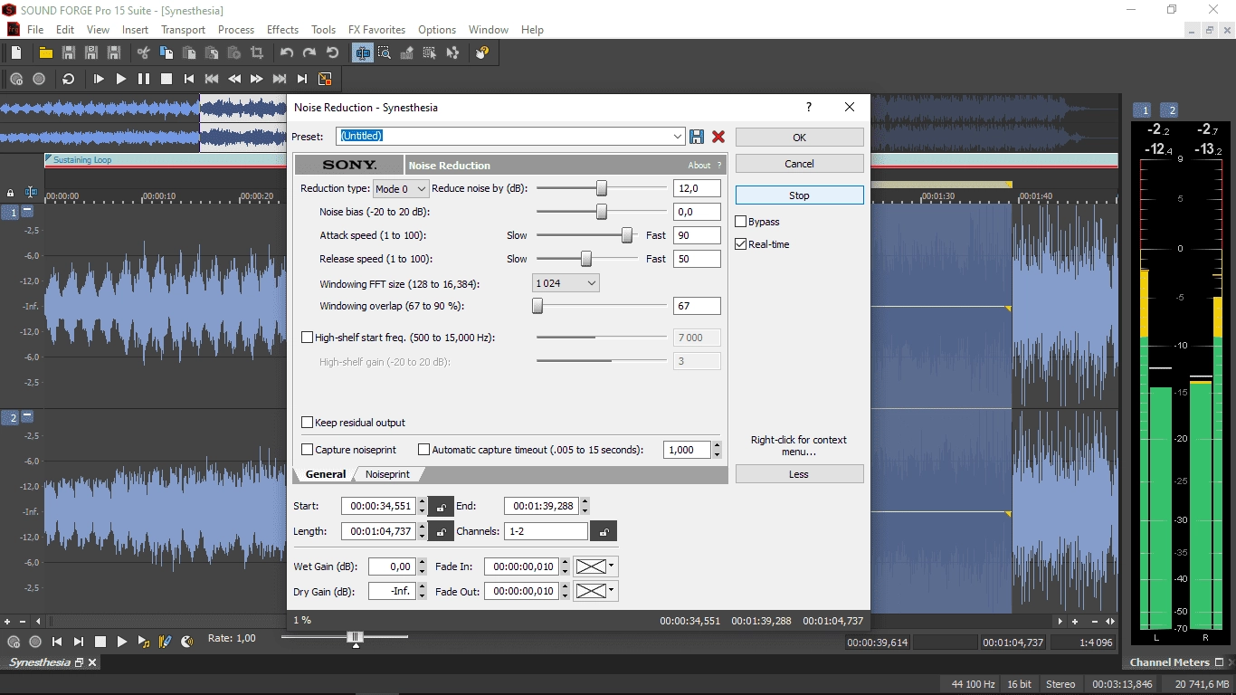The image size is (1236, 695).
Task: Select the Magnify tool icon
Action: click(x=385, y=53)
